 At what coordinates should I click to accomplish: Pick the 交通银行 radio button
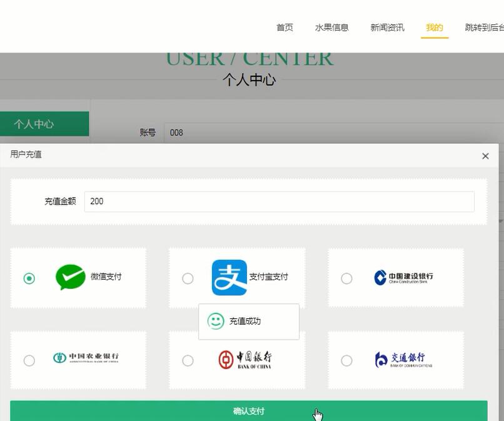coord(346,360)
